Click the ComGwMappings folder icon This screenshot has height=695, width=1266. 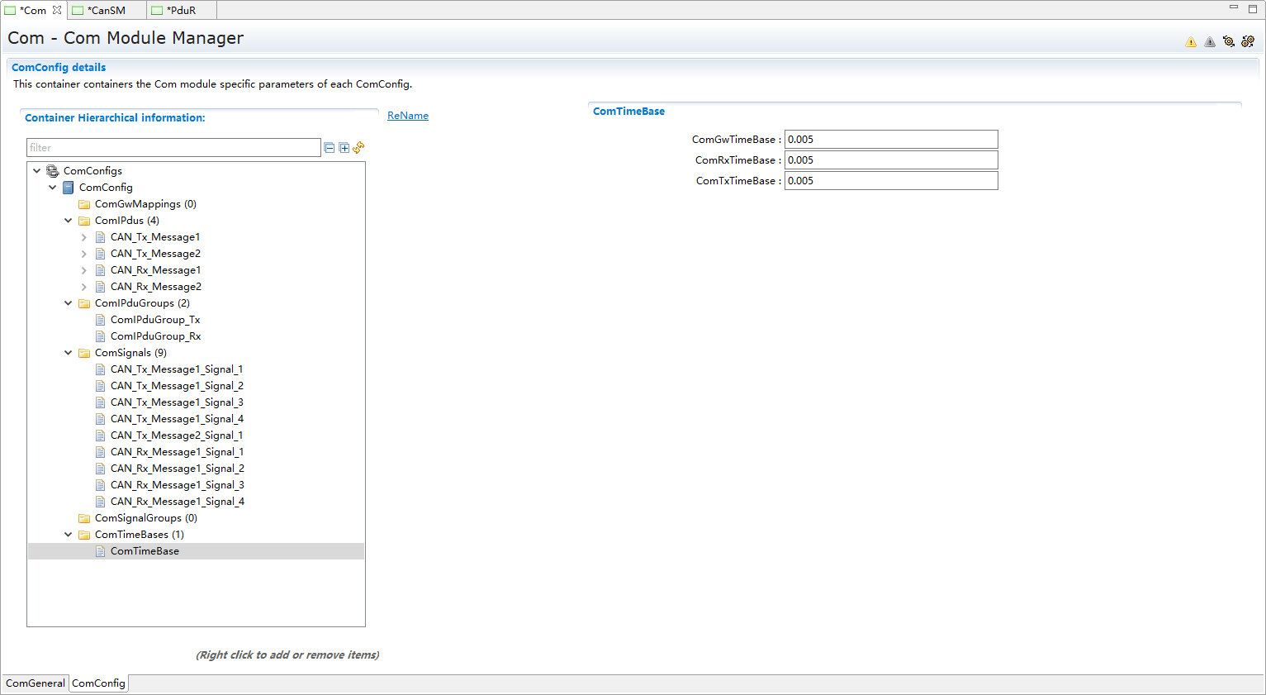point(84,204)
